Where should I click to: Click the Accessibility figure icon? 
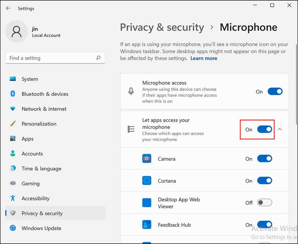pyautogui.click(x=13, y=198)
